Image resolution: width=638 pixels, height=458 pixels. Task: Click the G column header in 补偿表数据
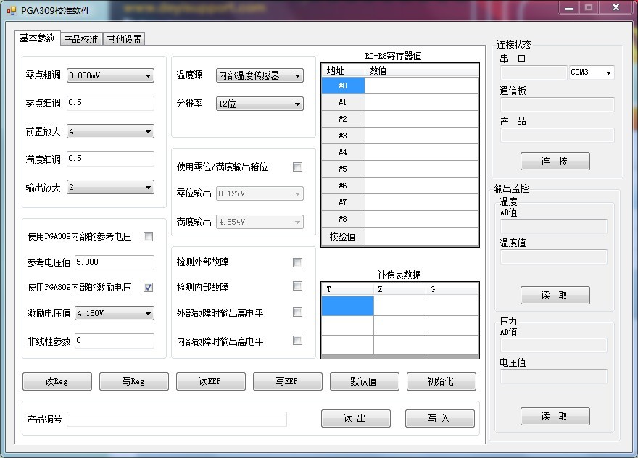click(452, 289)
